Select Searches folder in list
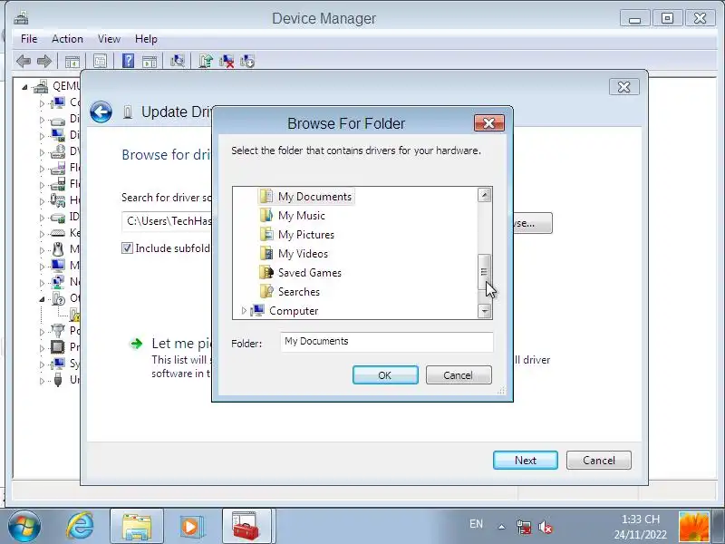Image resolution: width=725 pixels, height=544 pixels. click(x=290, y=291)
